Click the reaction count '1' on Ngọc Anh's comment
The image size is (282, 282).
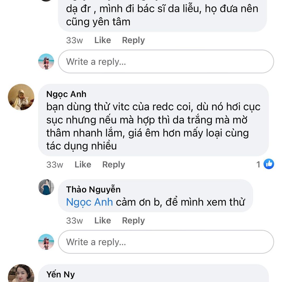click(258, 164)
